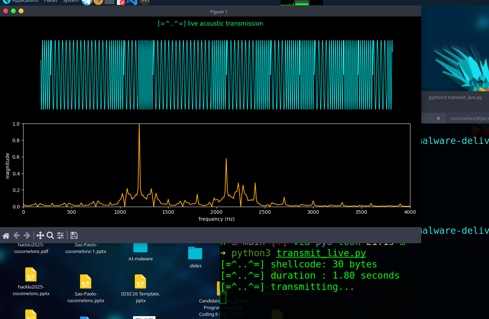The width and height of the screenshot is (489, 319).
Task: Click the green button on Figure 1 title bar
Action: (x=13, y=11)
